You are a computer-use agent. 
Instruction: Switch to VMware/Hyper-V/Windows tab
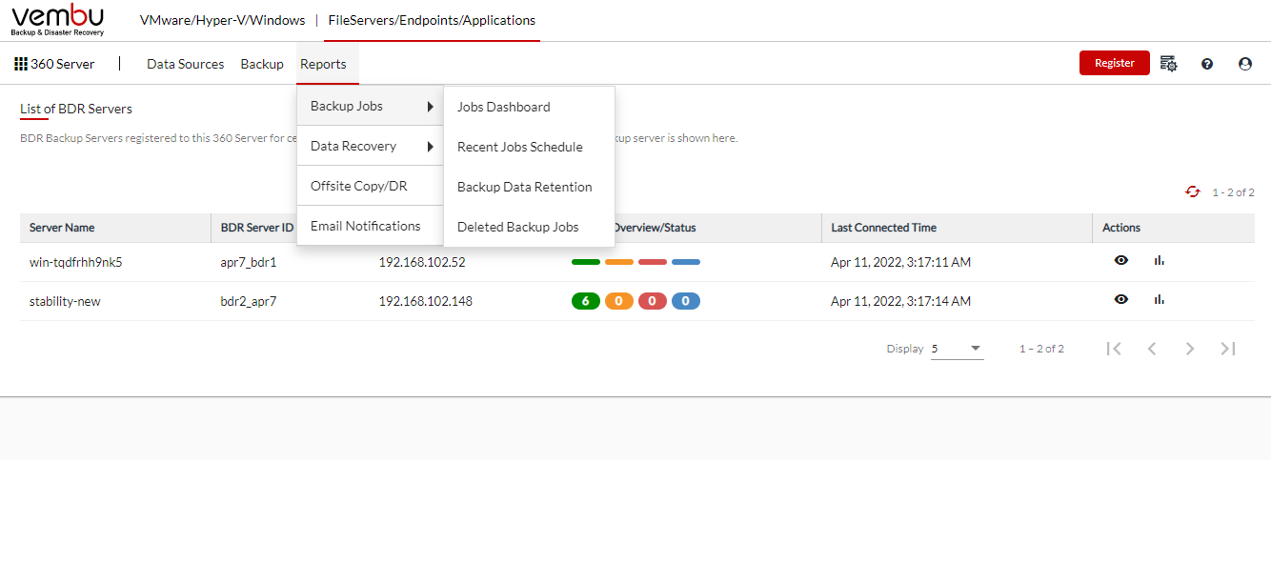tap(223, 20)
